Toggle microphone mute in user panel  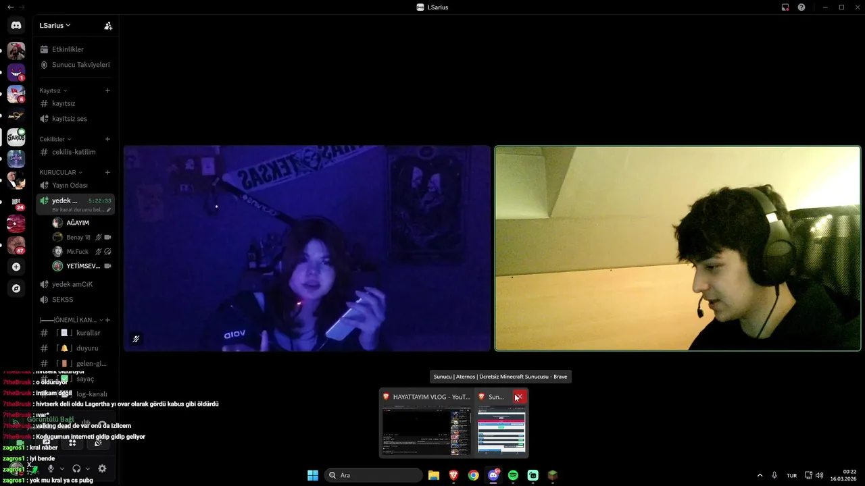pos(51,468)
